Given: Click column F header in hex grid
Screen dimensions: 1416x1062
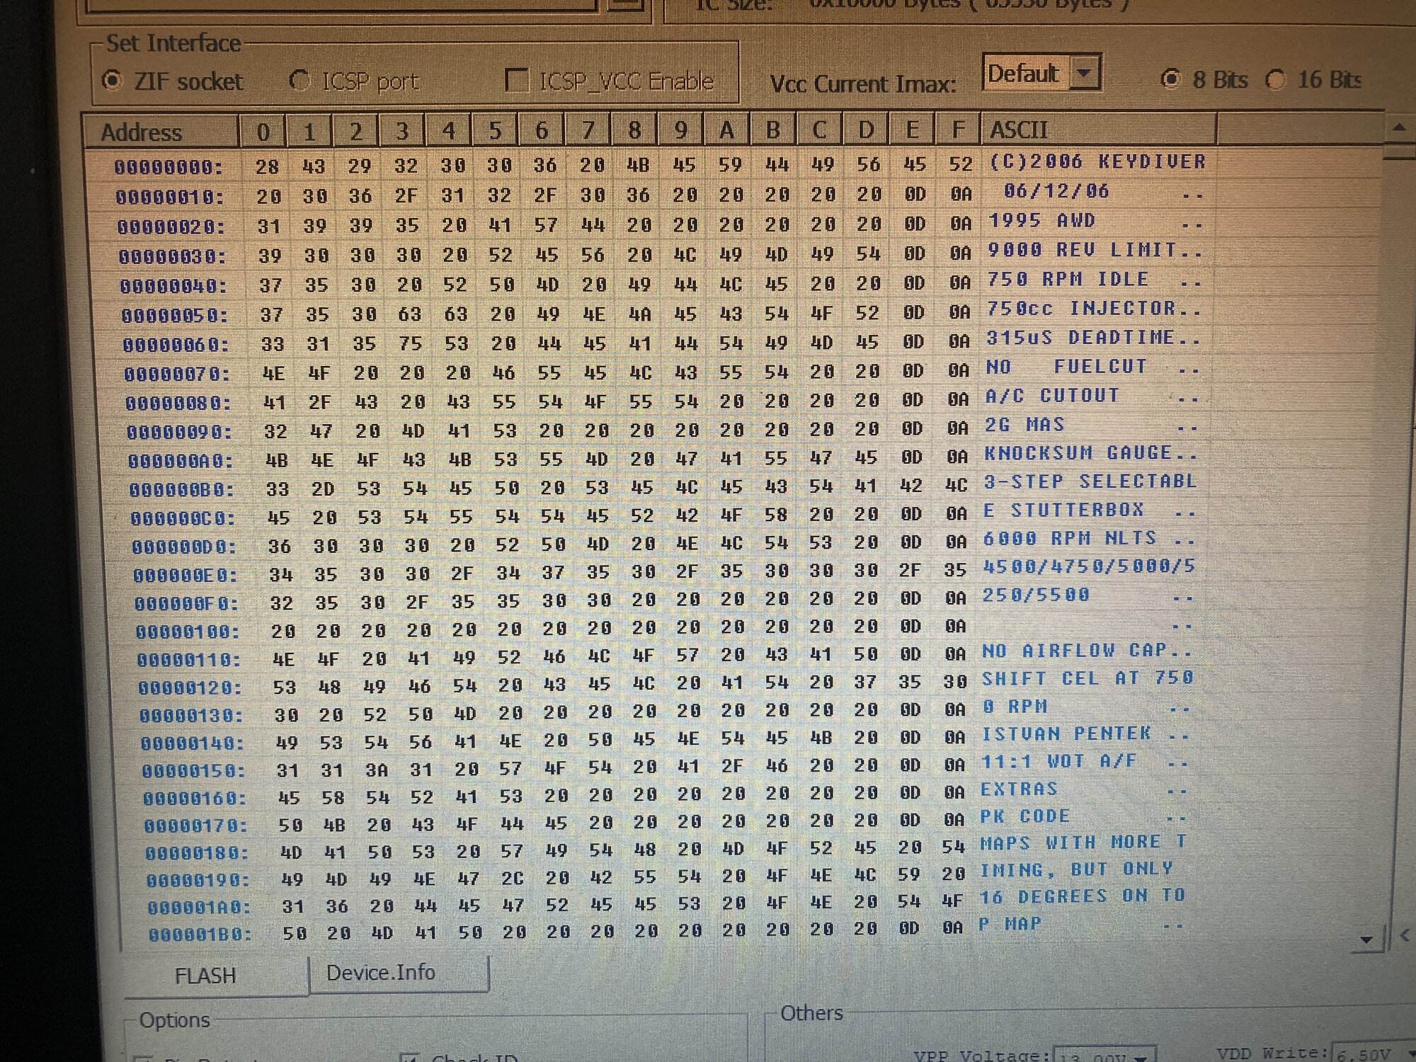Looking at the screenshot, I should point(958,130).
